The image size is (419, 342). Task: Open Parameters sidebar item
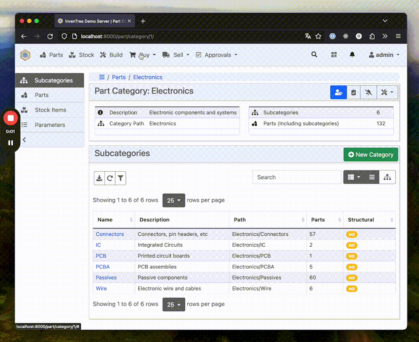(x=50, y=125)
